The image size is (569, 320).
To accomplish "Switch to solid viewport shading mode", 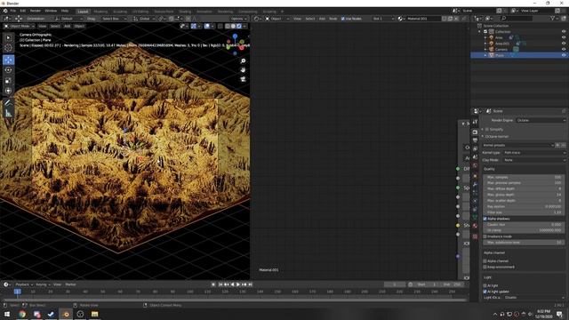I will click(x=233, y=26).
